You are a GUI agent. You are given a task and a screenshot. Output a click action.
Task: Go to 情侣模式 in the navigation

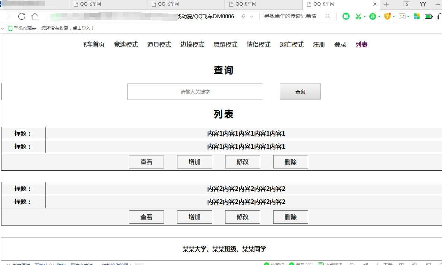[258, 45]
